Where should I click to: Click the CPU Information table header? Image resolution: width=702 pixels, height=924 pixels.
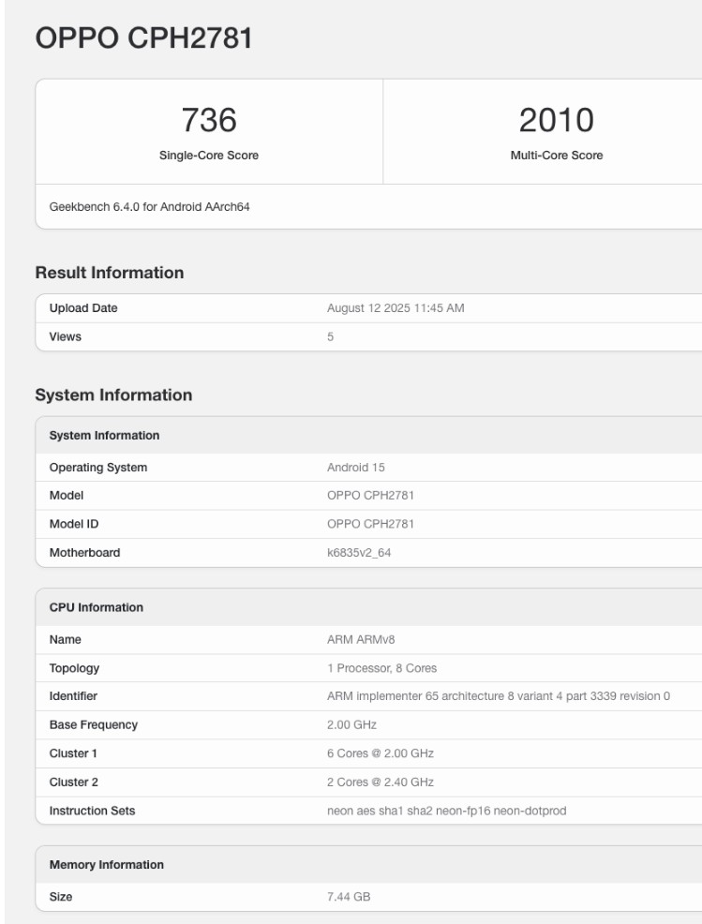coord(97,607)
